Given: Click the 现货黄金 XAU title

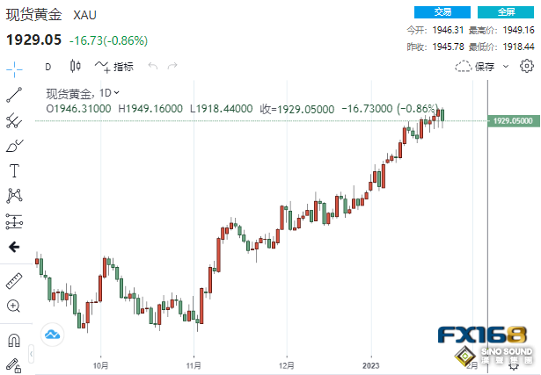Looking at the screenshot, I should pos(51,15).
